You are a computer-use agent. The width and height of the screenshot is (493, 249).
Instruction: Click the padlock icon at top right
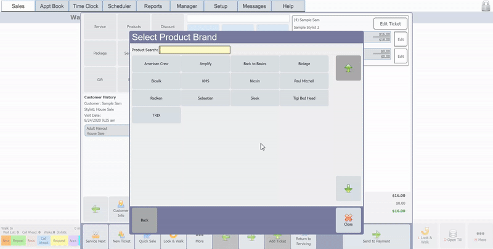click(x=486, y=6)
